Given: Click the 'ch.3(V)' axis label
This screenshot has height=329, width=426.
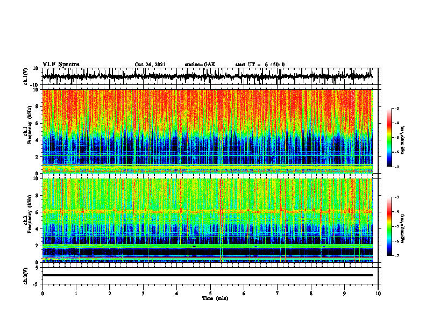Looking at the screenshot, I should tap(26, 276).
